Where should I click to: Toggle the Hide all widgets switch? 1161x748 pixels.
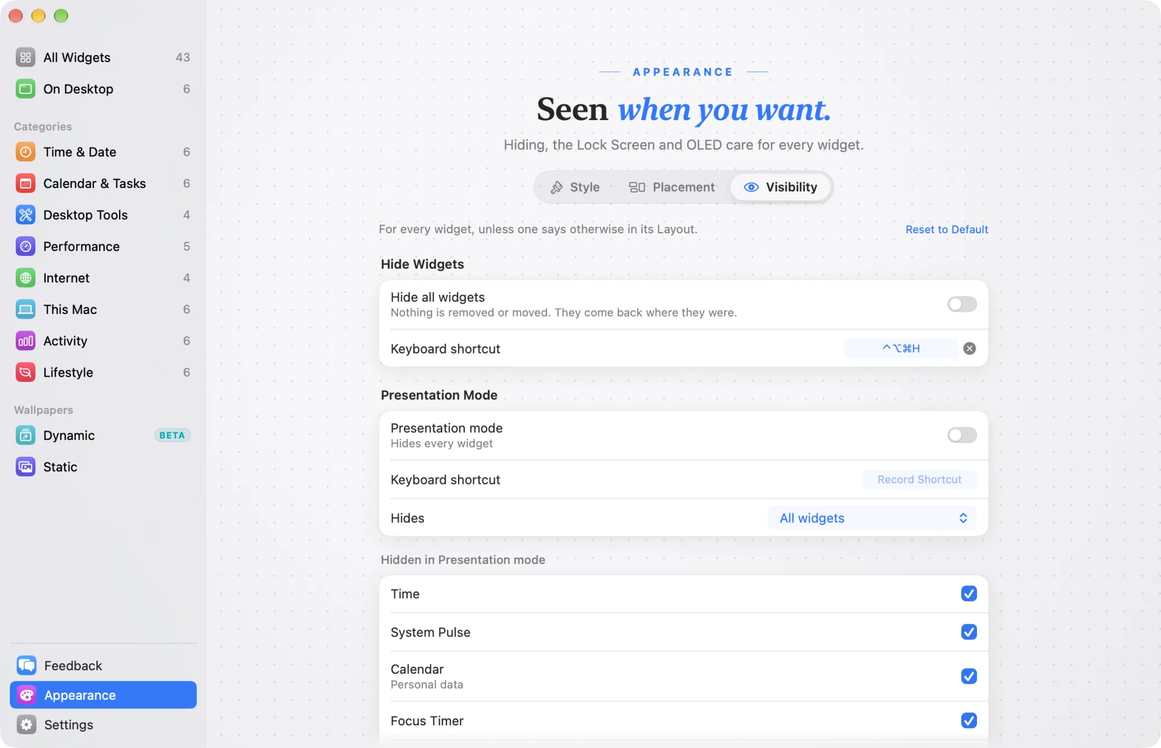click(x=962, y=304)
